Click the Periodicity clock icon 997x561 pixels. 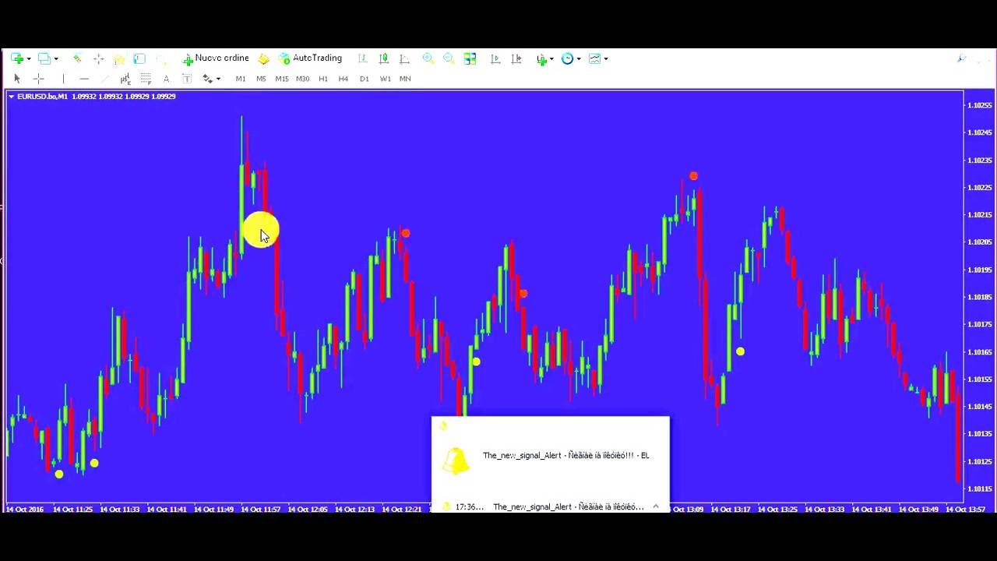coord(567,58)
